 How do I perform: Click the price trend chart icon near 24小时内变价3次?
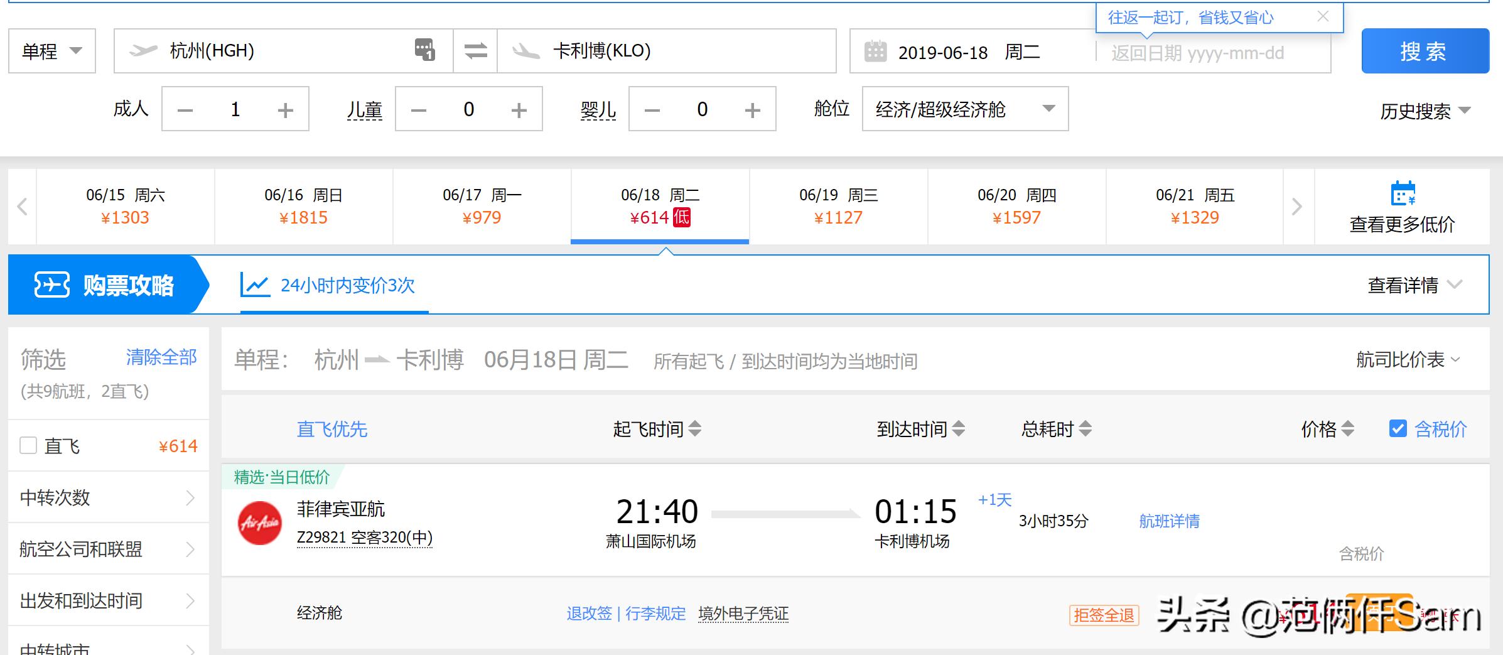point(256,284)
